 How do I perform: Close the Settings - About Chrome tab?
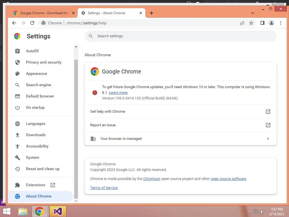(141, 13)
